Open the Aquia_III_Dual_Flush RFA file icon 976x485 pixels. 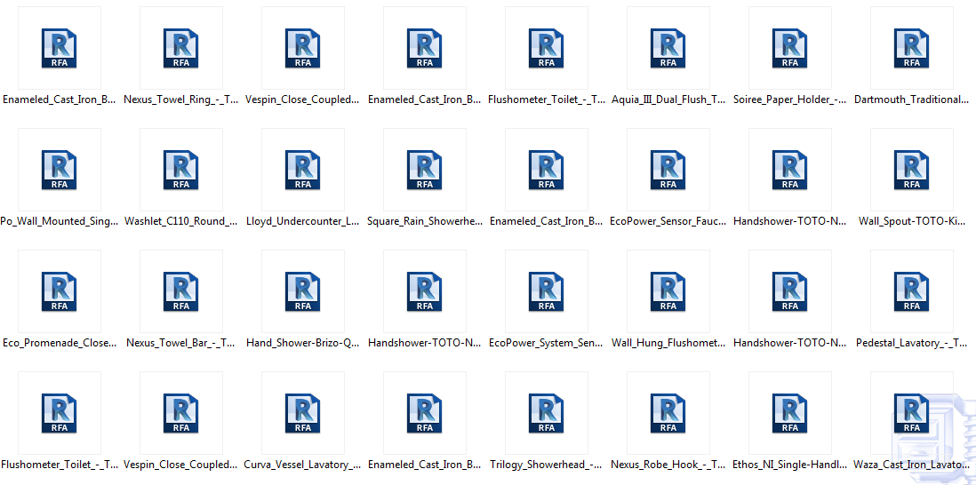[668, 48]
